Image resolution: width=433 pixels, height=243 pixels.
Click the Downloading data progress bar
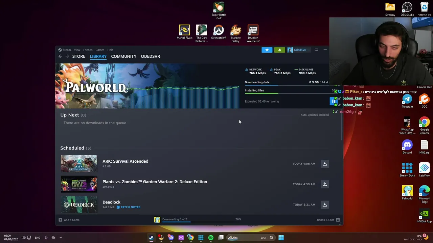[x=287, y=86]
